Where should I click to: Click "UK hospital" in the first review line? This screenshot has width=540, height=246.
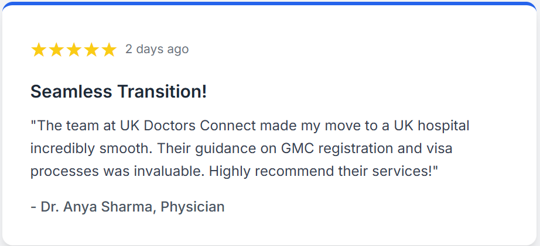point(436,126)
